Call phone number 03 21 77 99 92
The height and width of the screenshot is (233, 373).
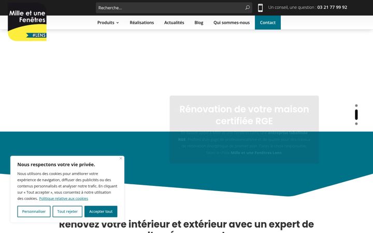click(x=332, y=7)
